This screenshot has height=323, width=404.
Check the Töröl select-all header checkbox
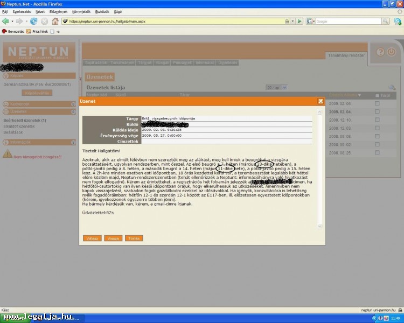(x=378, y=95)
